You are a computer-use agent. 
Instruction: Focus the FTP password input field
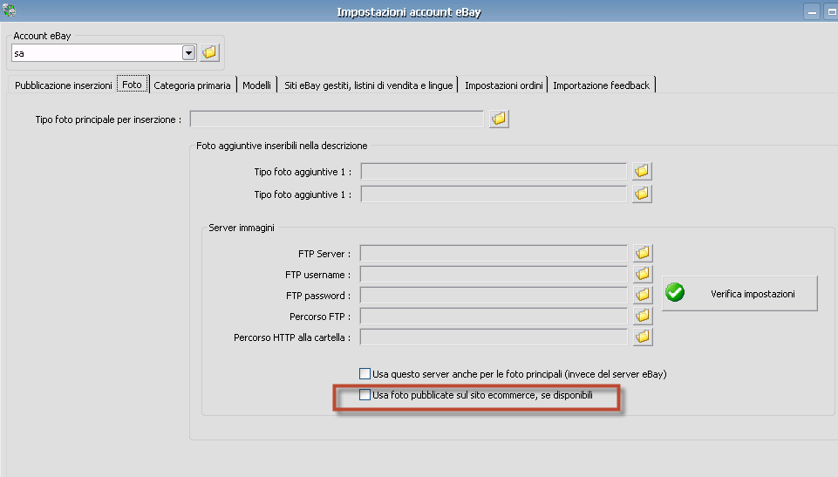tap(494, 296)
